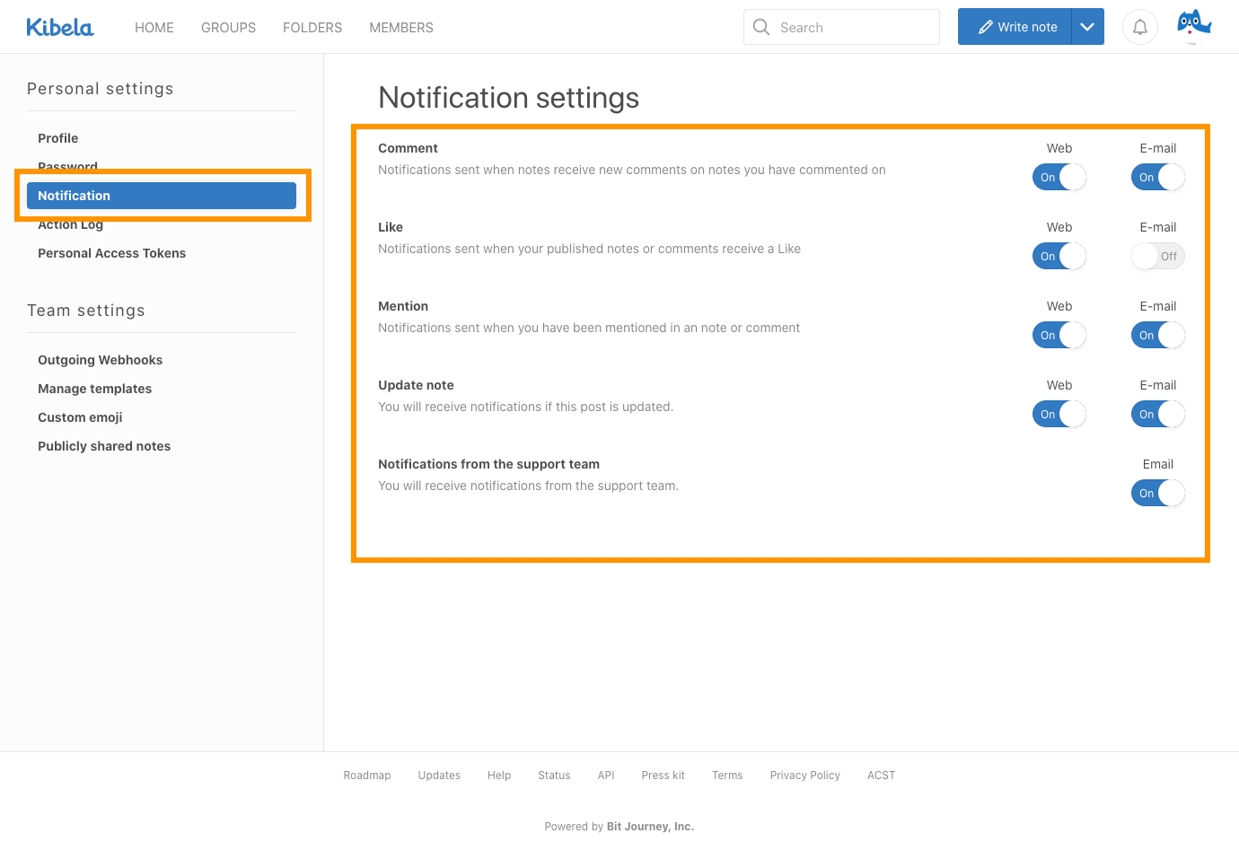Screen dimensions: 1239x859
Task: Type in the Search field
Action: pos(853,28)
